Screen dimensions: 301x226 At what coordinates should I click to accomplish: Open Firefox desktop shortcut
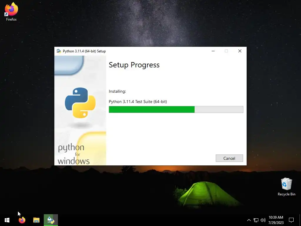[x=11, y=12]
